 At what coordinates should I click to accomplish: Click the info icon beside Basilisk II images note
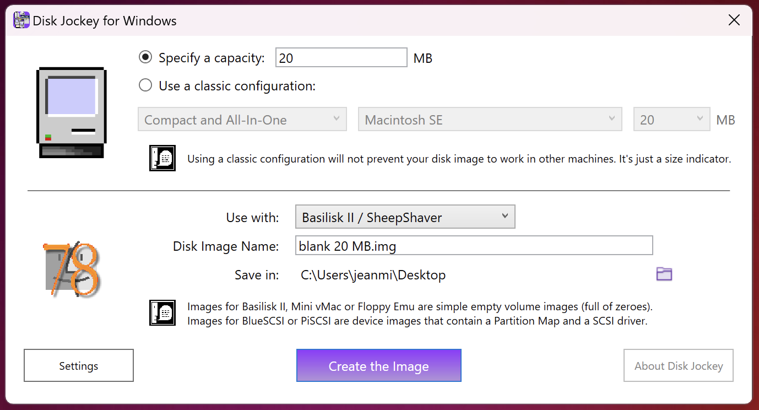[x=162, y=312]
